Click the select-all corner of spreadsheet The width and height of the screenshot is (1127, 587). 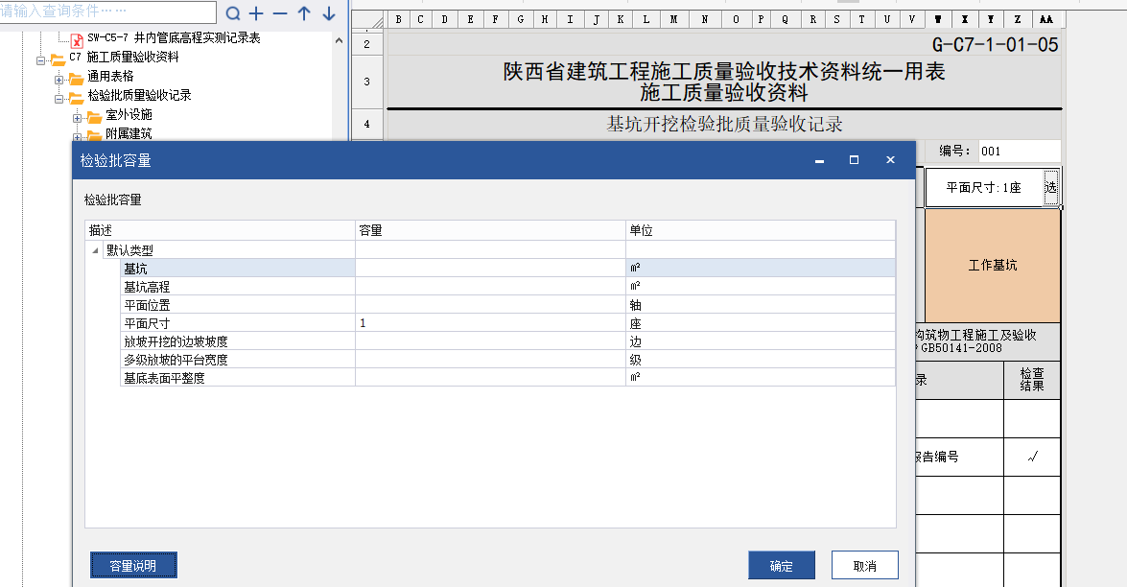click(x=368, y=20)
